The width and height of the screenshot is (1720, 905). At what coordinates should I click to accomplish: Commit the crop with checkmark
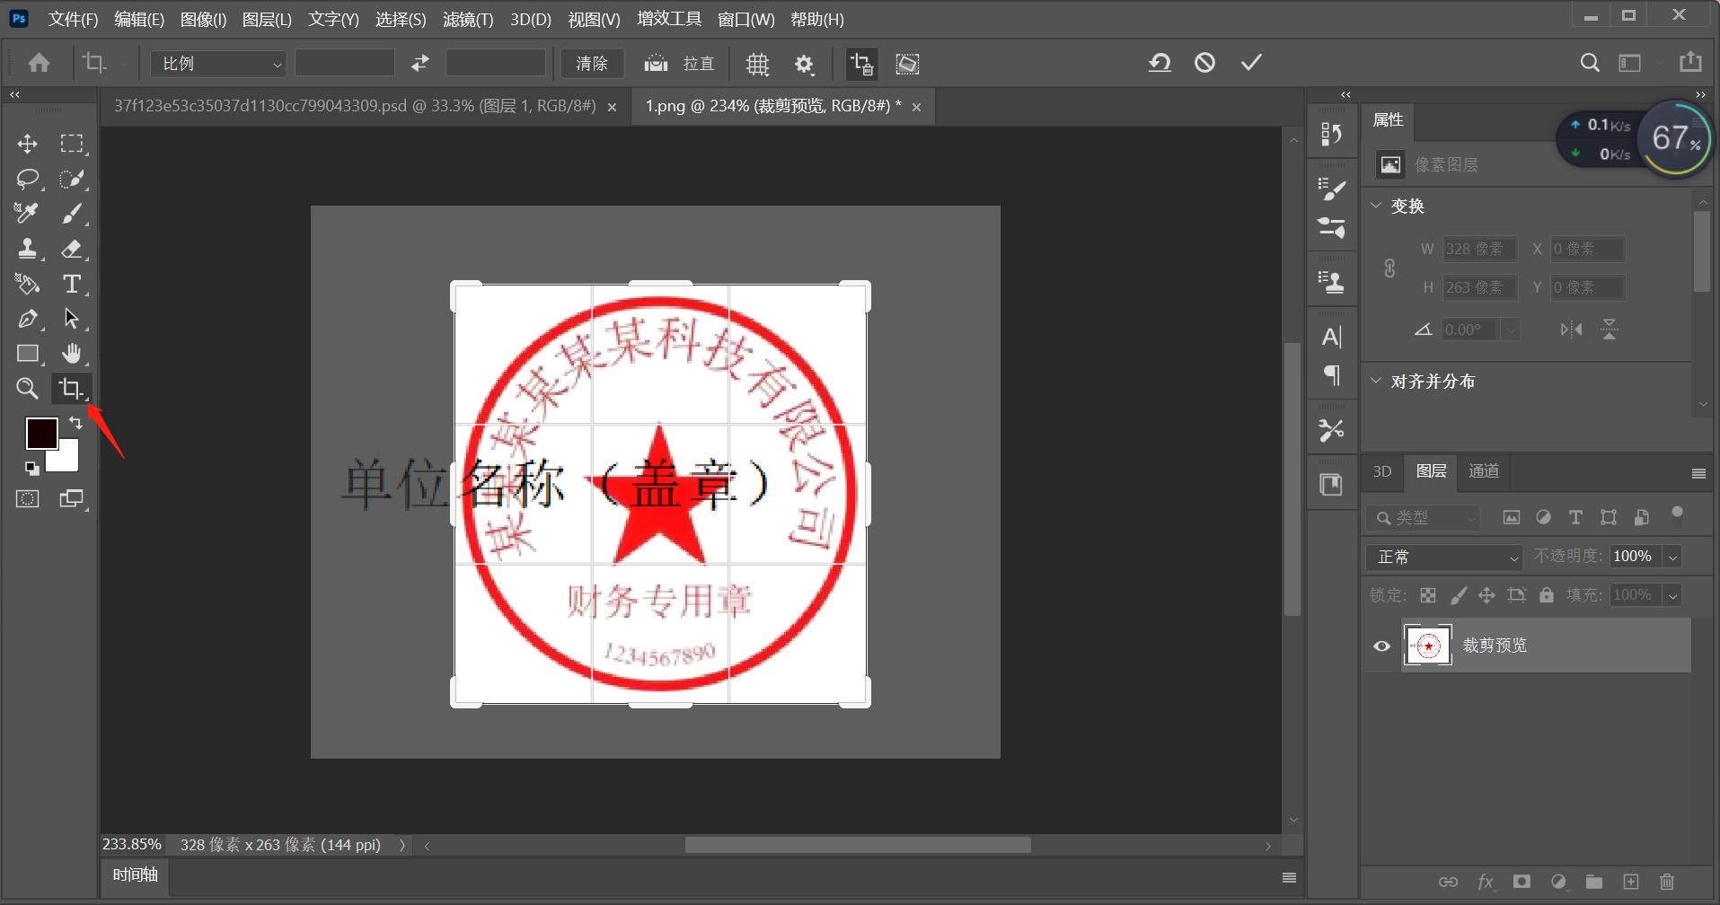pyautogui.click(x=1251, y=63)
